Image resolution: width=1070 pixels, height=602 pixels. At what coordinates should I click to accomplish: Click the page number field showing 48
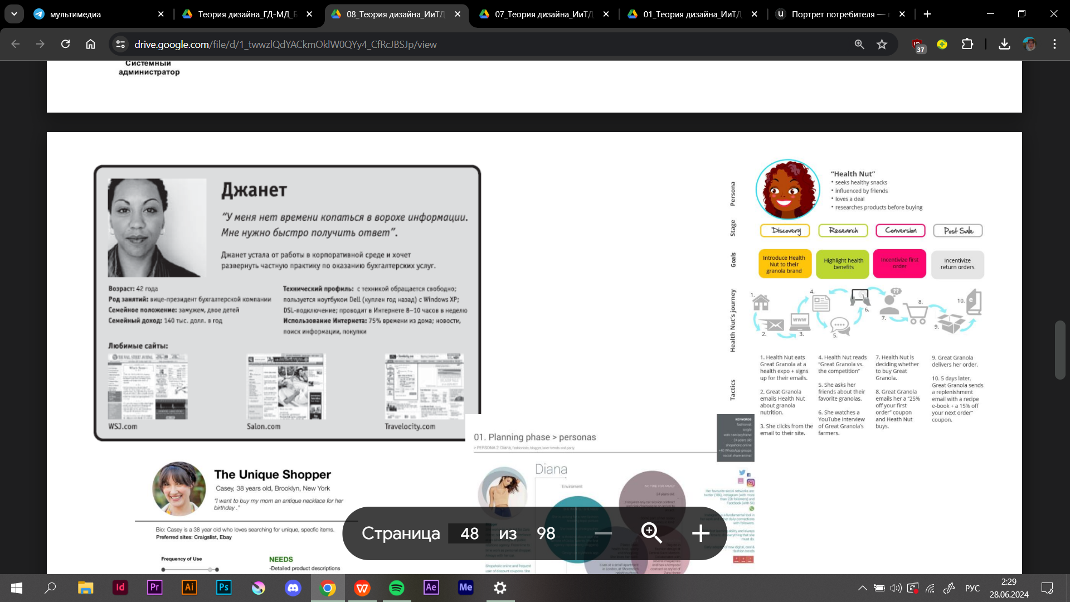click(x=469, y=533)
